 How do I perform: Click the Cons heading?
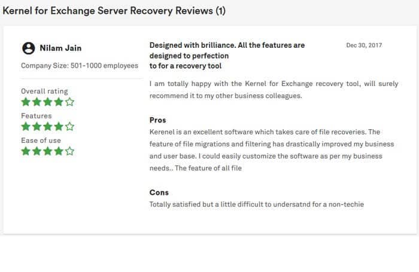[x=159, y=192]
